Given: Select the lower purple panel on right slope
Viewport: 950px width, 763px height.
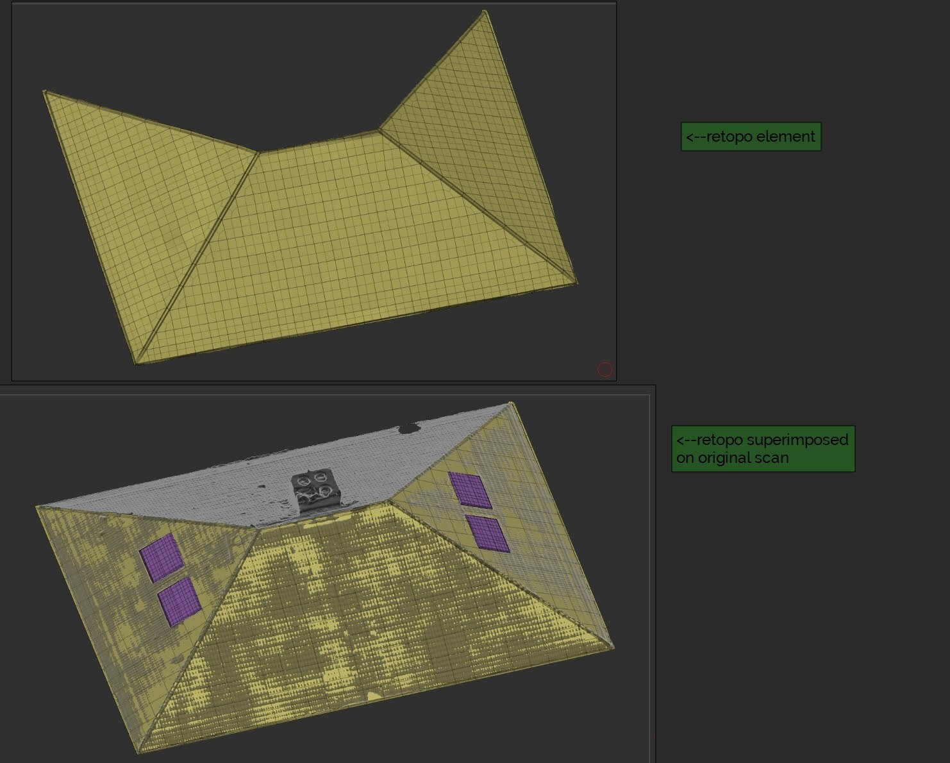Looking at the screenshot, I should tap(488, 533).
